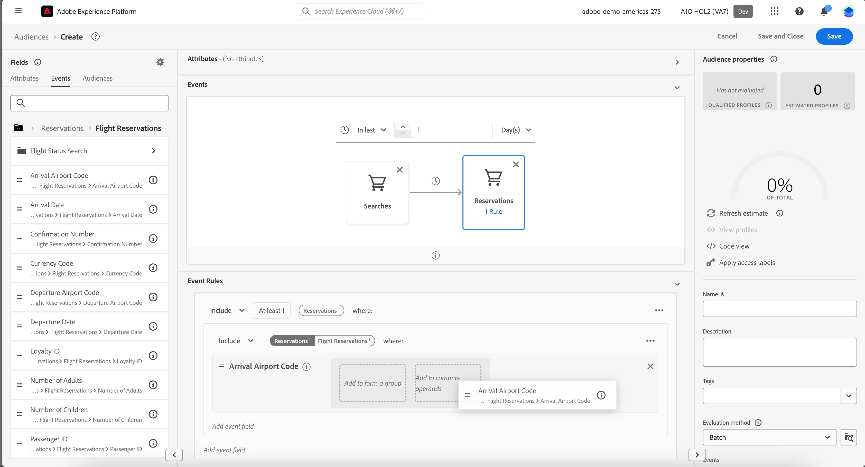
Task: Collapse the left Fields panel
Action: tap(174, 455)
